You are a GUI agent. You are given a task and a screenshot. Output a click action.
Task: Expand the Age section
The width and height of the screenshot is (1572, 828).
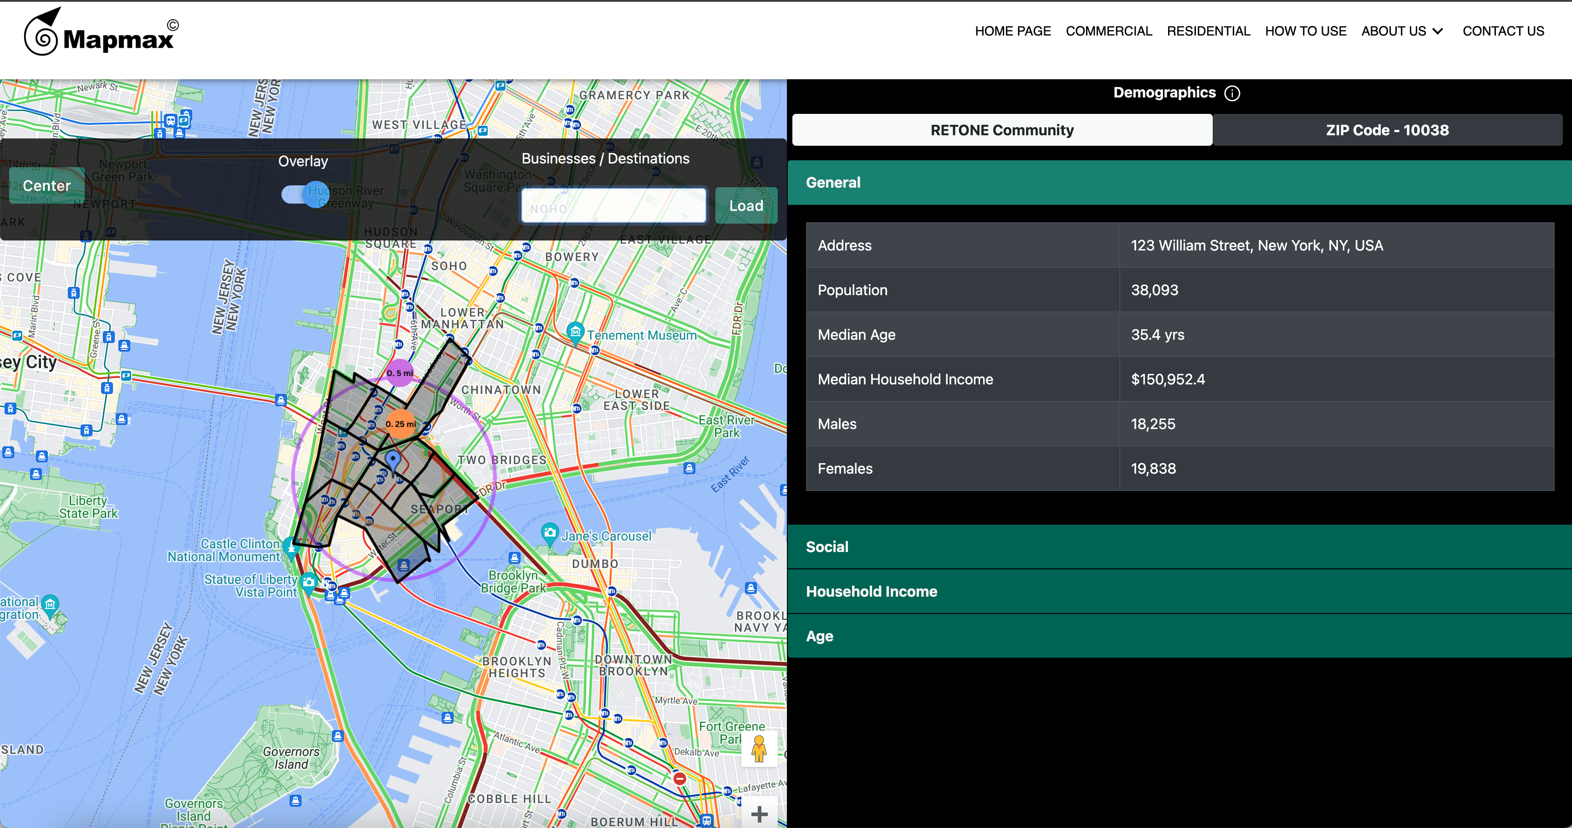pyautogui.click(x=1179, y=636)
